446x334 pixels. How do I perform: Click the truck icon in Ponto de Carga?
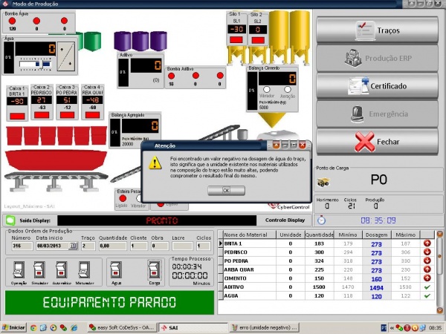pyautogui.click(x=326, y=179)
